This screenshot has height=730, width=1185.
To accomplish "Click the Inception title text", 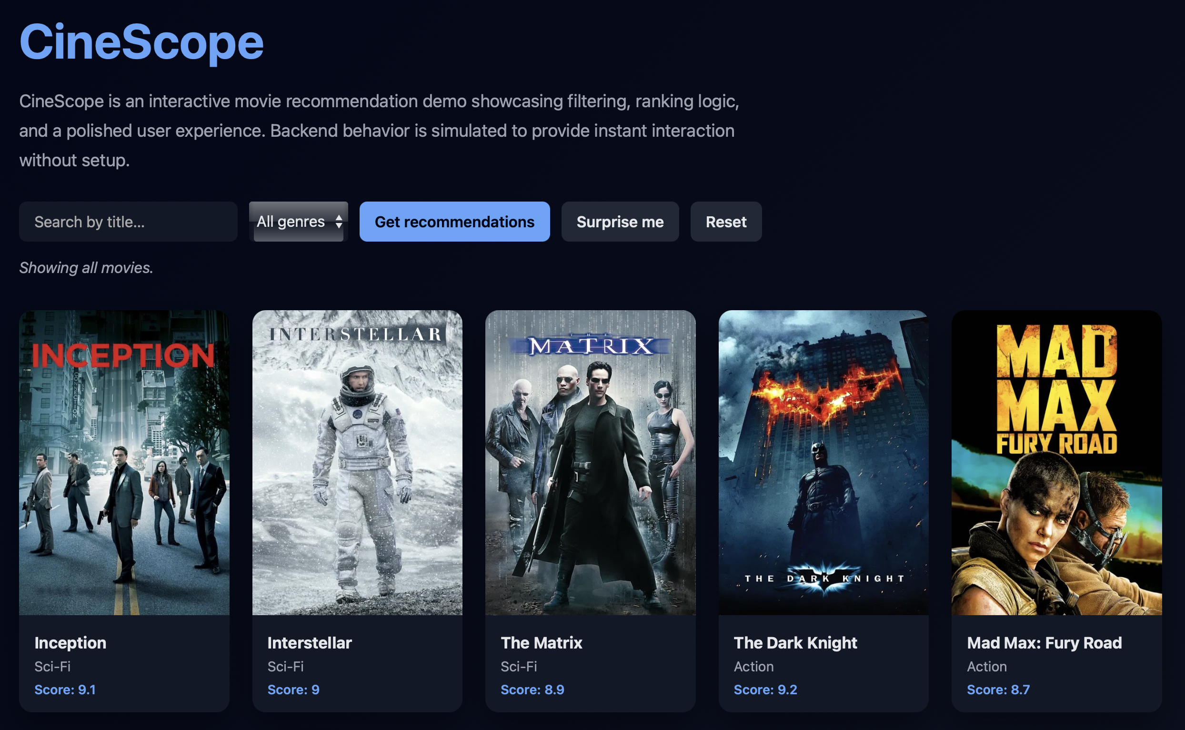I will [x=70, y=643].
